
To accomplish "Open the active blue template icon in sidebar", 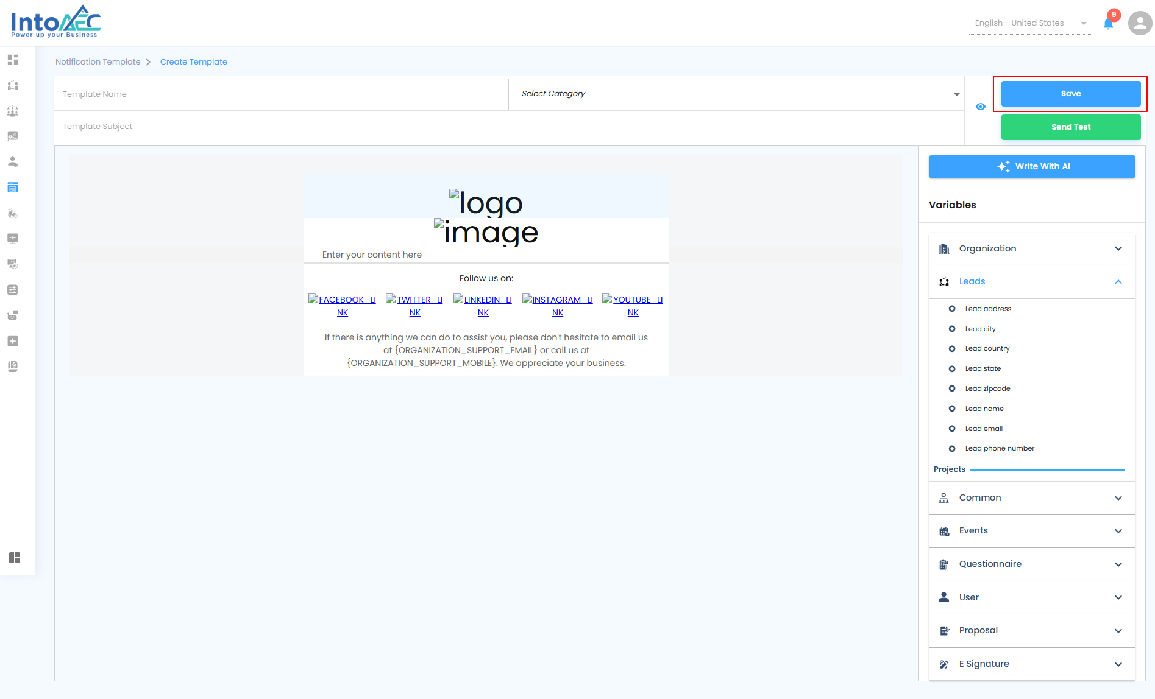I will tap(13, 188).
